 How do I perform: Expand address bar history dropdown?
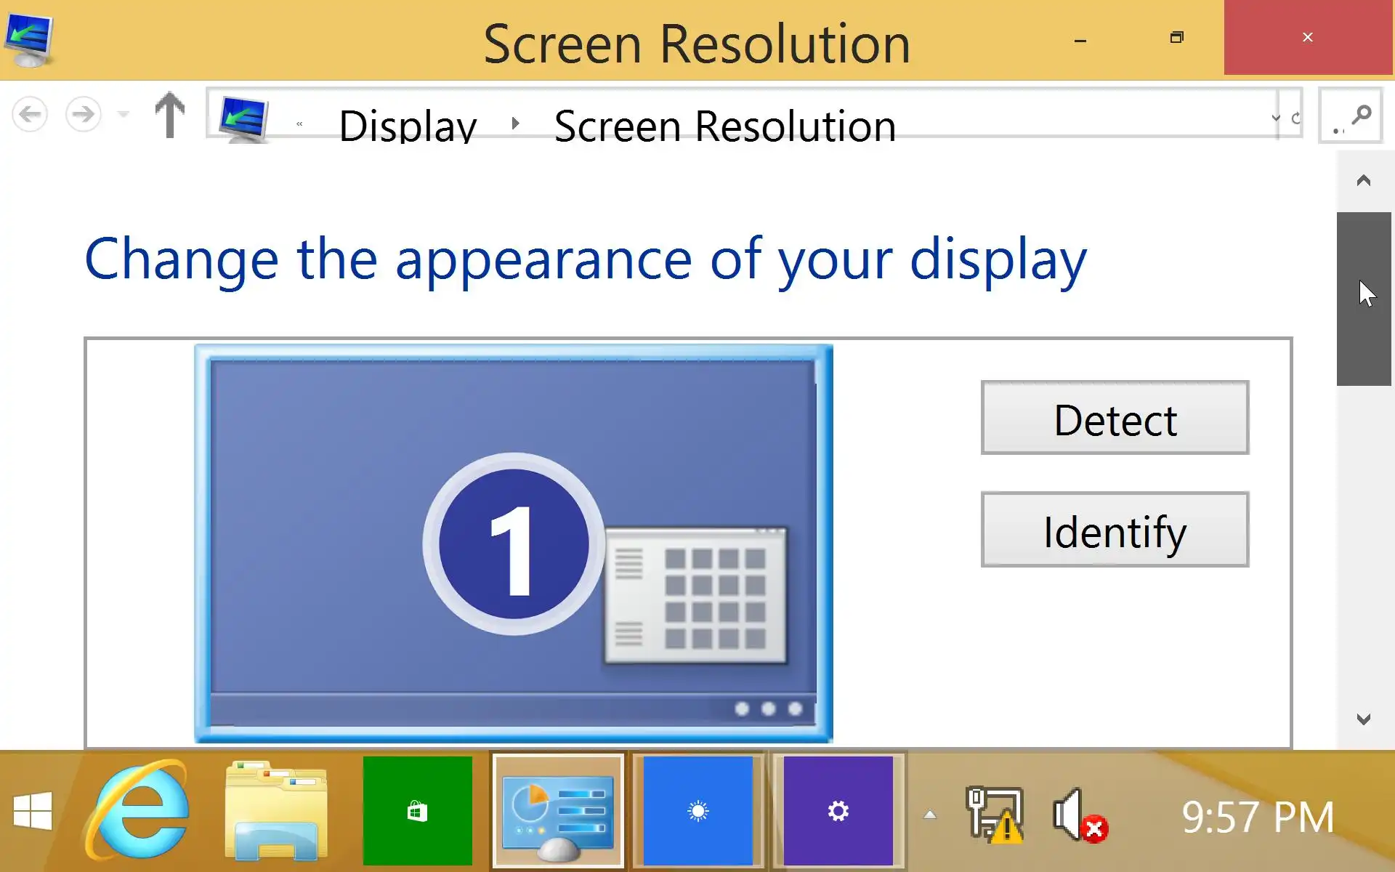point(1276,117)
